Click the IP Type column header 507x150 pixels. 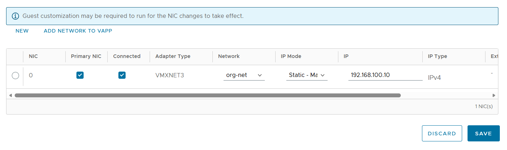click(x=437, y=56)
